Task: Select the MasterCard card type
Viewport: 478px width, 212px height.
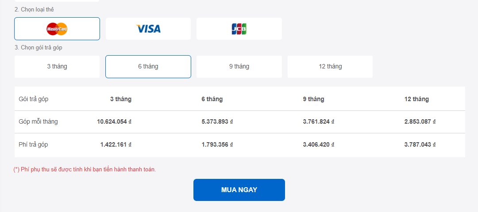Action: (x=57, y=29)
